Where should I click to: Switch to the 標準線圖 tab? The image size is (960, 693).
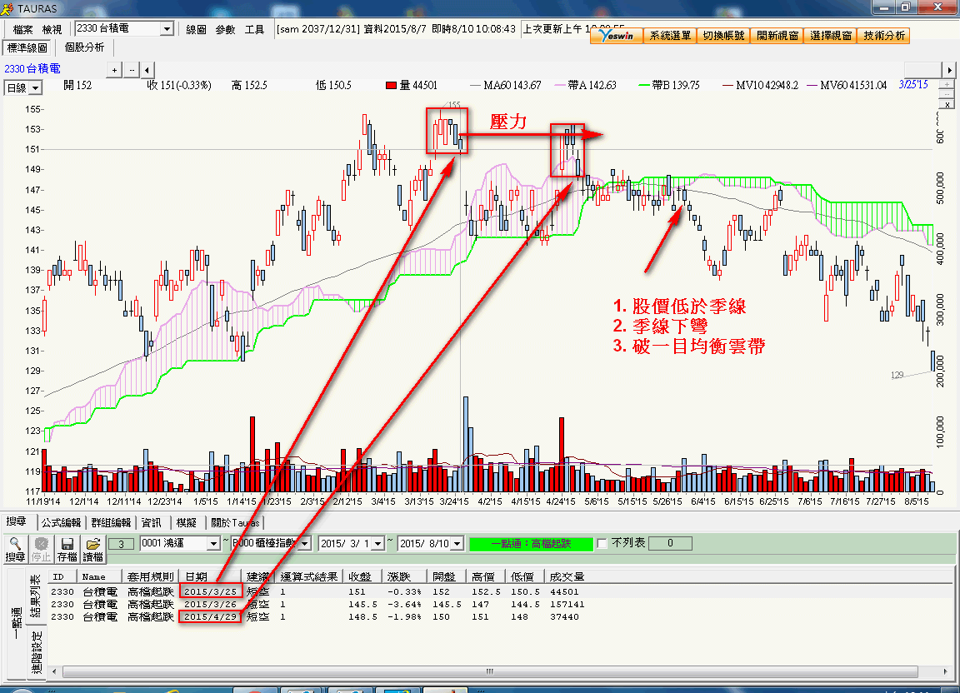coord(27,47)
